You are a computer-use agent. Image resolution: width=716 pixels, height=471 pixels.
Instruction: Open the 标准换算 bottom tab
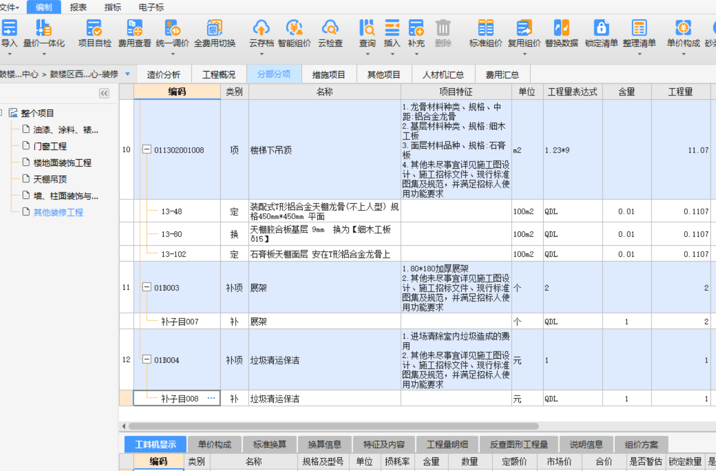pos(270,445)
